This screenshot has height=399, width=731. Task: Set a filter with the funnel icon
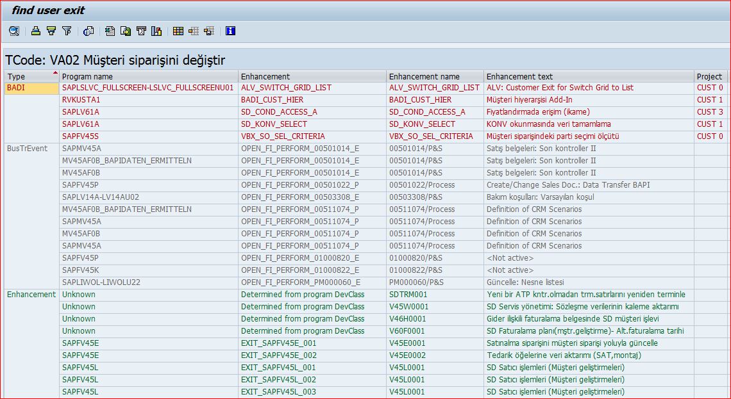67,31
